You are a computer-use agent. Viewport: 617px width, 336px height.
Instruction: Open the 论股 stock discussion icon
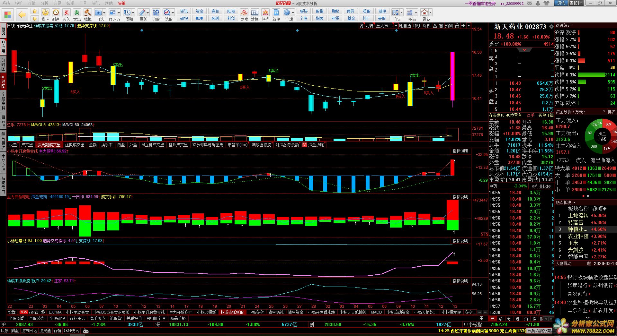[x=156, y=13]
